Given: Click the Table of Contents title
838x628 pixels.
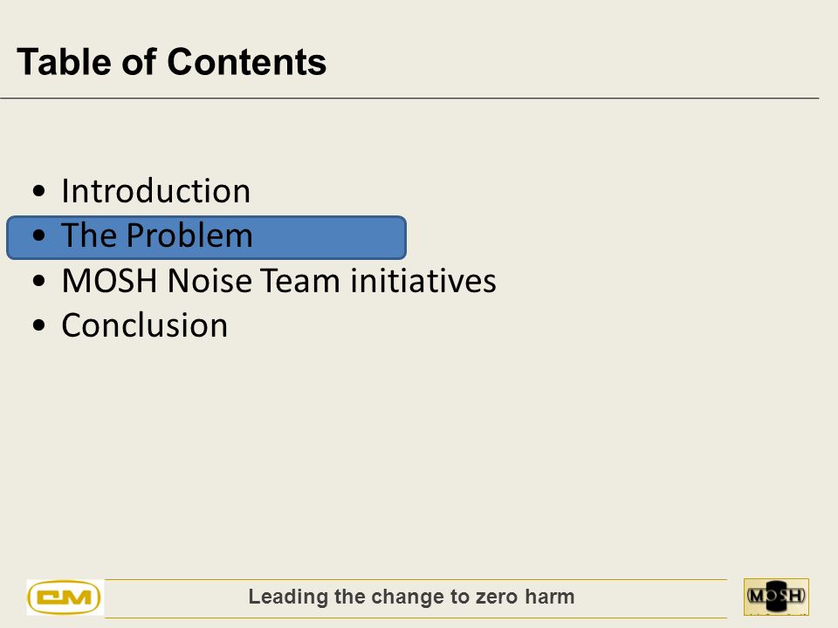Looking at the screenshot, I should tap(171, 62).
